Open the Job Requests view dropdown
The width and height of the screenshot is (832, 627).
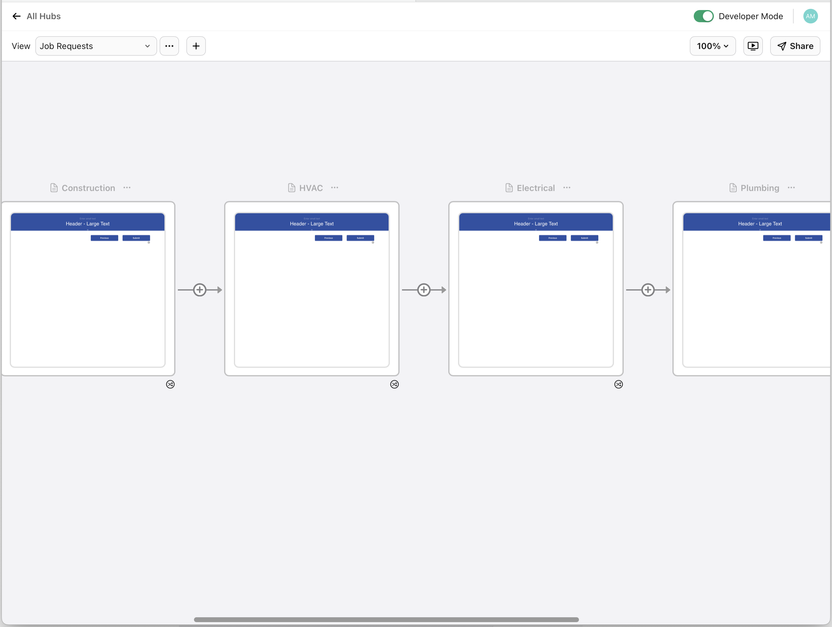(96, 46)
